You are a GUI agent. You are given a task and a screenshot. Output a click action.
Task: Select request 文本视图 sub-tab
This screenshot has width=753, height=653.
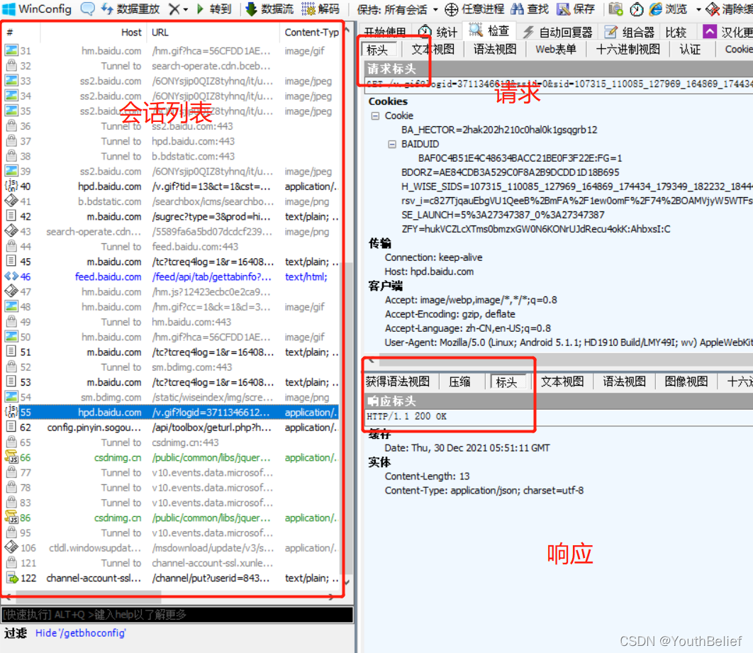click(433, 49)
